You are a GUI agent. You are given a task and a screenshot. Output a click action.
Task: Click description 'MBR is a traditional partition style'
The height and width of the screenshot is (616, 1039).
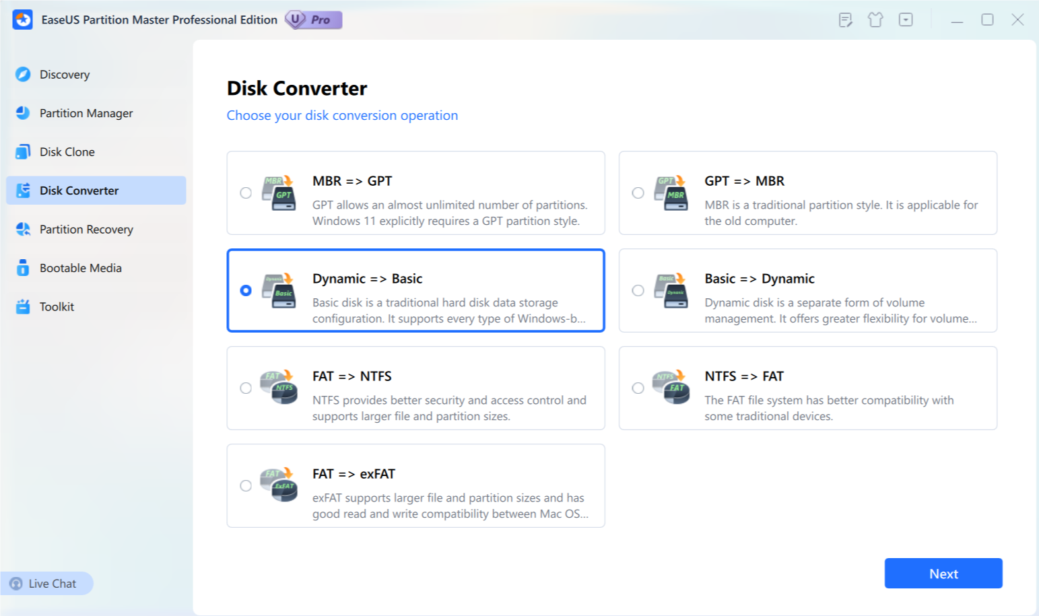tap(841, 213)
